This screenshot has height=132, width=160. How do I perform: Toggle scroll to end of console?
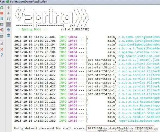pos(8,24)
